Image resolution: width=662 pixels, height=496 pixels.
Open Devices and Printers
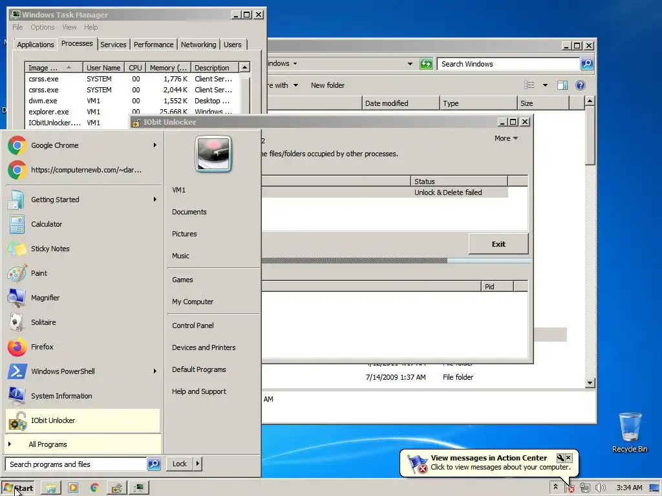(204, 347)
